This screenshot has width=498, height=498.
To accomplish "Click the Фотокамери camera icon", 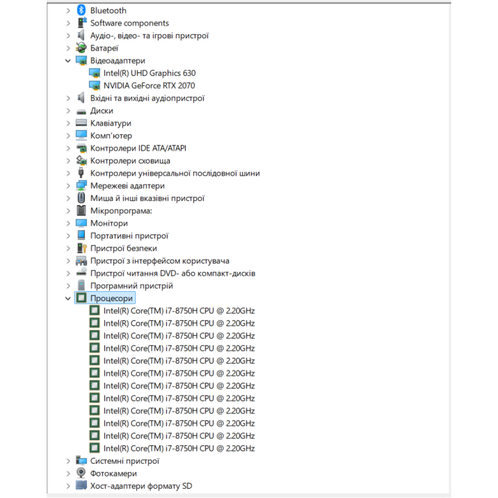I will pyautogui.click(x=81, y=474).
